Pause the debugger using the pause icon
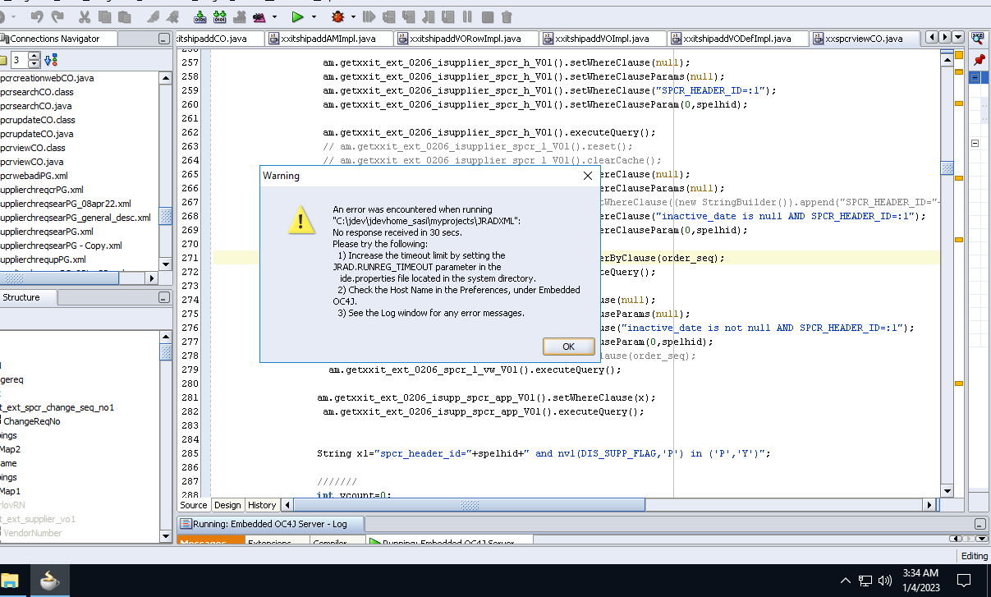Image resolution: width=991 pixels, height=597 pixels. [x=468, y=17]
